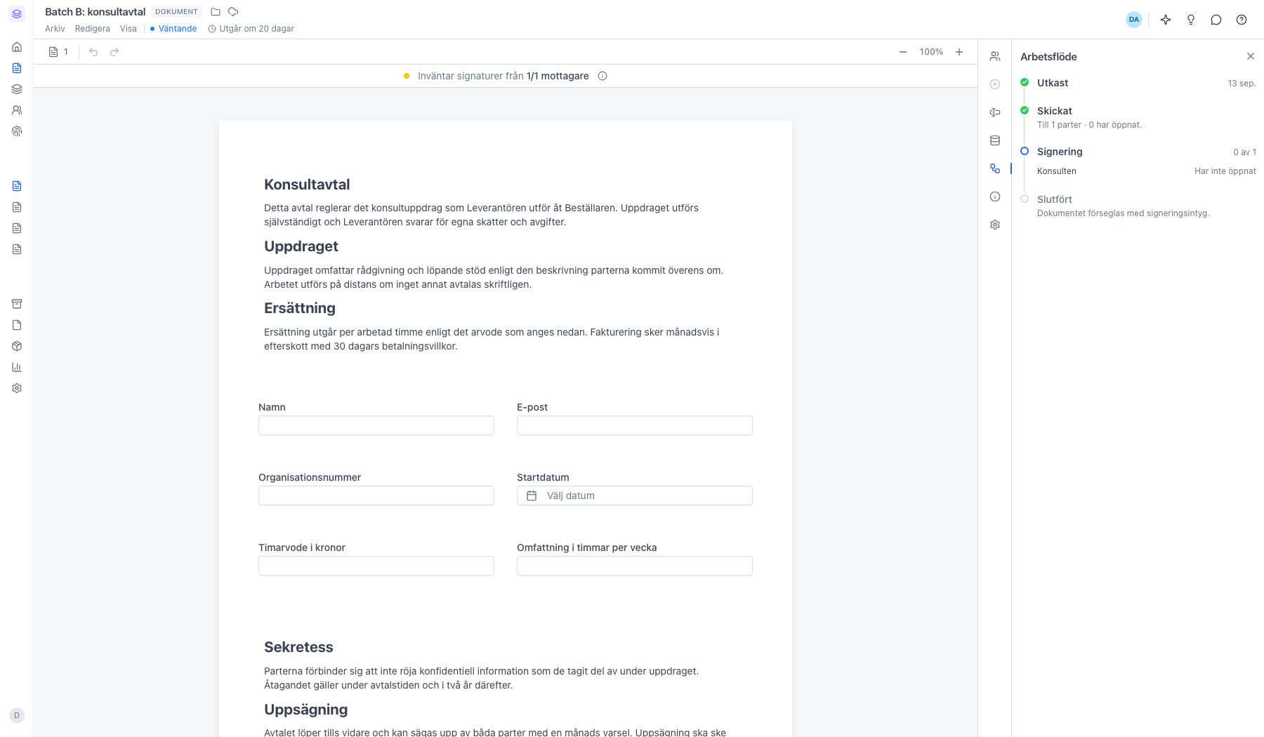Open the chat bubble icon in top bar

[1216, 20]
